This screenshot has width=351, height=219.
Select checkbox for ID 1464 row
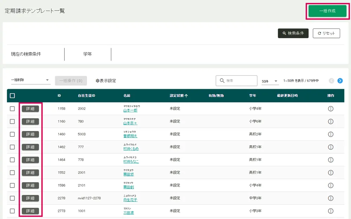[x=12, y=160]
